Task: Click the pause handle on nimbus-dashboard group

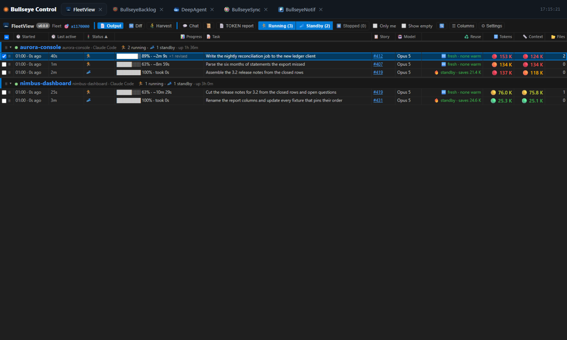Action: [x=6, y=84]
